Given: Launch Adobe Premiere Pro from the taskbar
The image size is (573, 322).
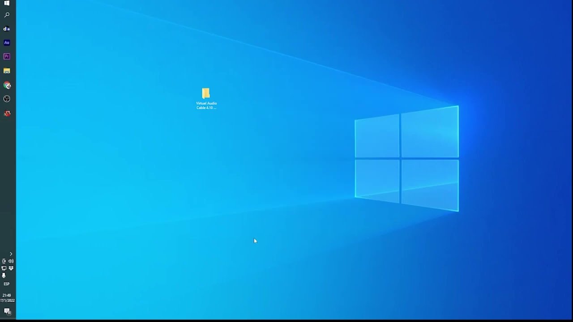Looking at the screenshot, I should pos(7,56).
